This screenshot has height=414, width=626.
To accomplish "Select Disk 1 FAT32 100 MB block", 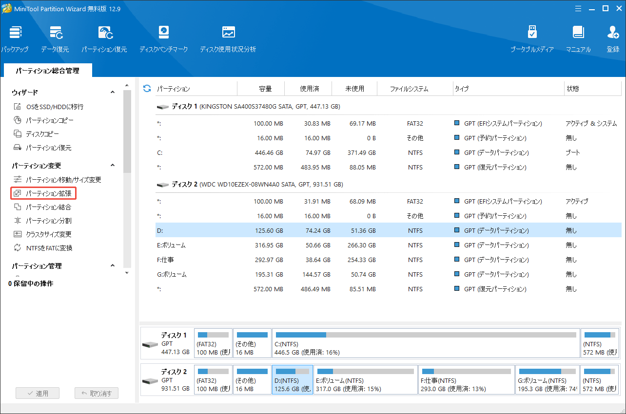I will pyautogui.click(x=213, y=343).
